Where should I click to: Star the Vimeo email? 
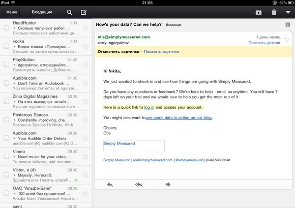85,156
